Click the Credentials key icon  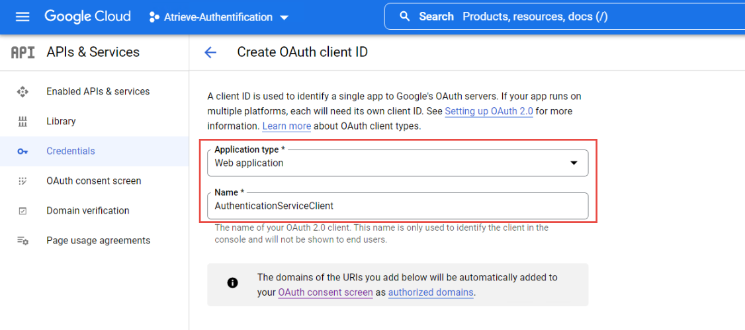22,151
